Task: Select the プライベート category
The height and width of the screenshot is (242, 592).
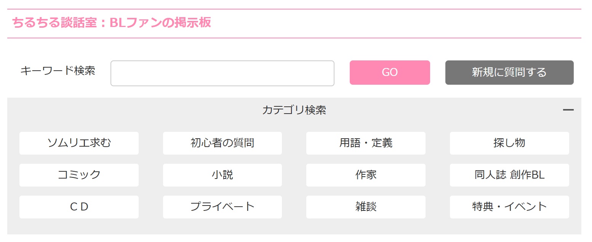Action: click(222, 207)
